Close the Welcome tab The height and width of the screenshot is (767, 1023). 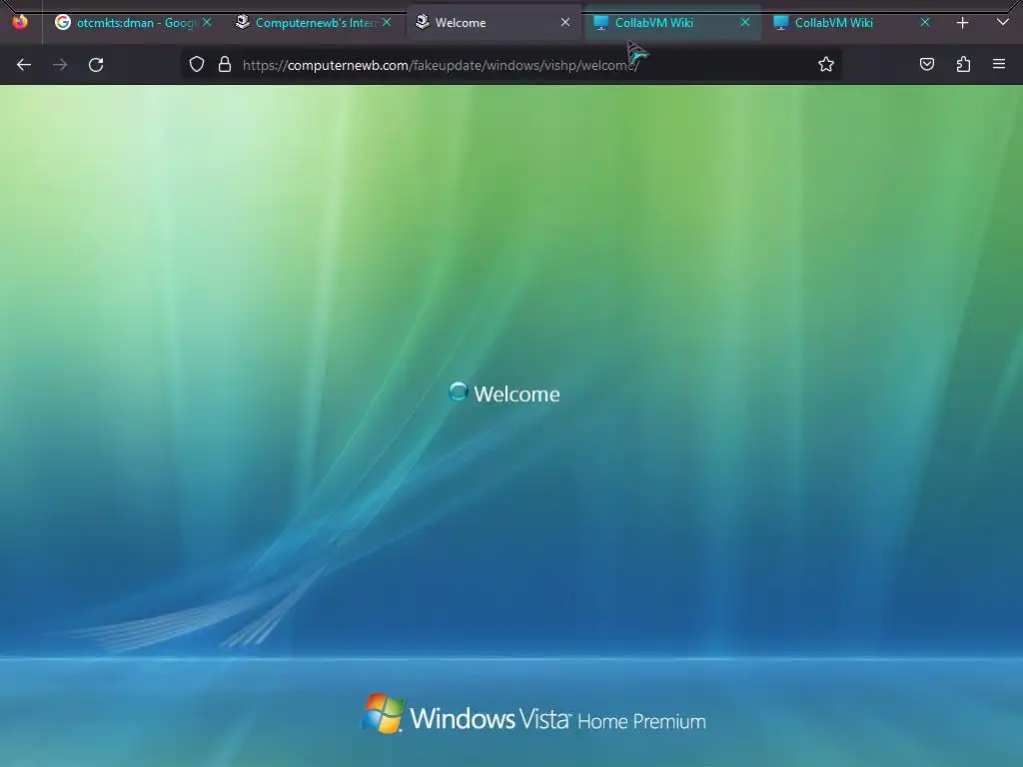(565, 22)
